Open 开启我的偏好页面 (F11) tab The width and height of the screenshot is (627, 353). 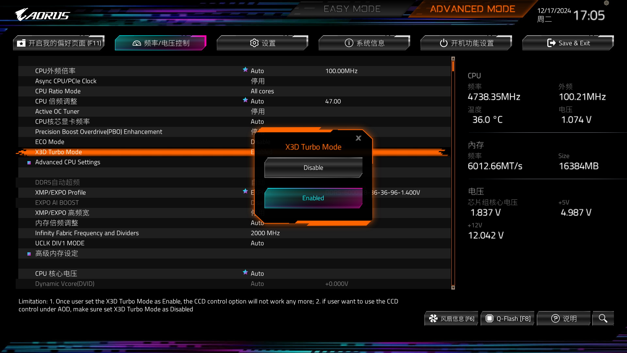(59, 43)
